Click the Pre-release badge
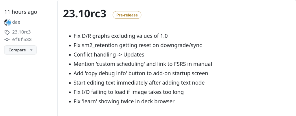This screenshot has width=296, height=116. tap(127, 15)
